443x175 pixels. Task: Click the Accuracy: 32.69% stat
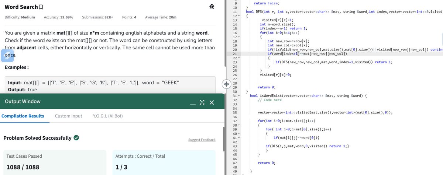coord(58,17)
